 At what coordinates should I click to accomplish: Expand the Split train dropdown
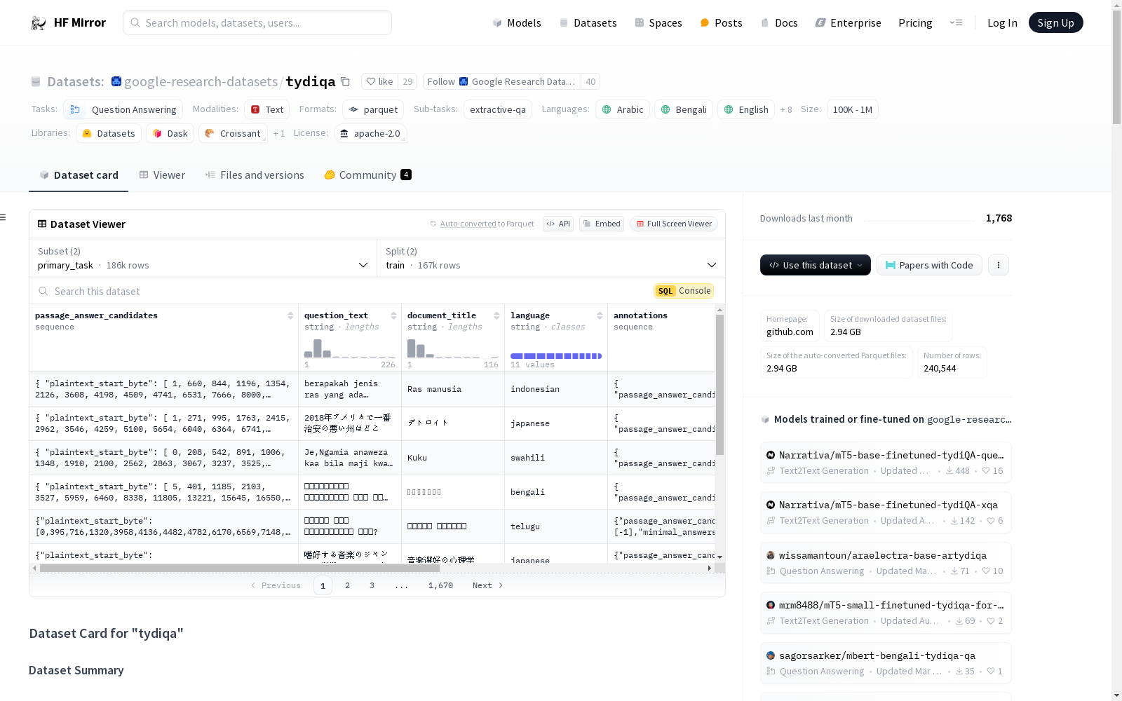click(551, 258)
